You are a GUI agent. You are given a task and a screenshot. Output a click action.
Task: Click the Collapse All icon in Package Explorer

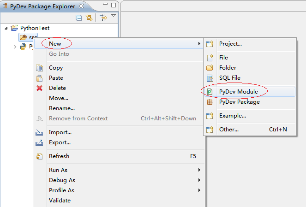[x=79, y=18]
